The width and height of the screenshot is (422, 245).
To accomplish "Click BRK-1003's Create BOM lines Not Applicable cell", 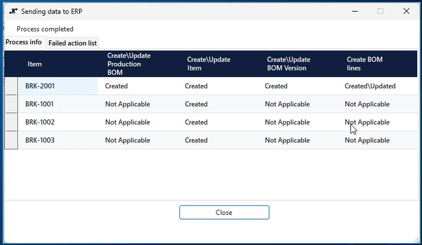I will 377,140.
